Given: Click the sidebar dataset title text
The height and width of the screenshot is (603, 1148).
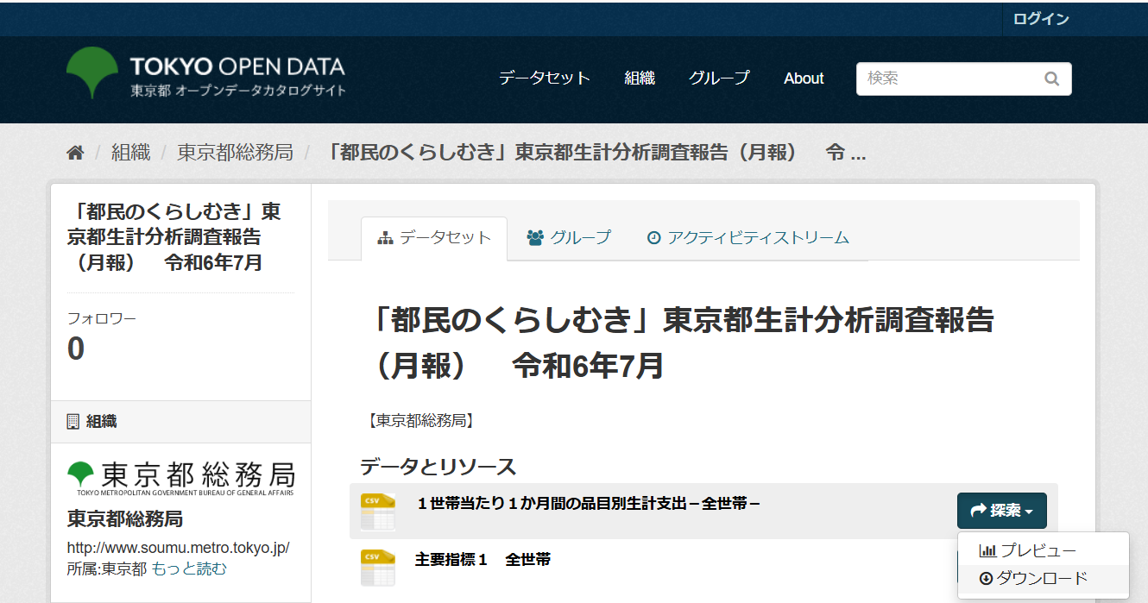Looking at the screenshot, I should click(173, 237).
